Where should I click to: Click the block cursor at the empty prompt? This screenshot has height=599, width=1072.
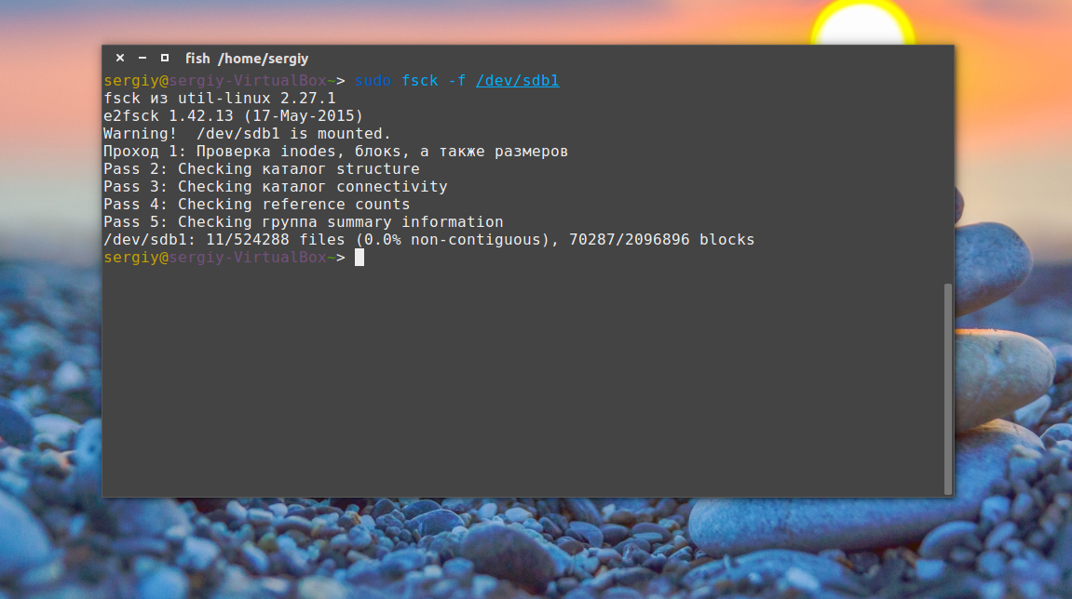pyautogui.click(x=360, y=258)
